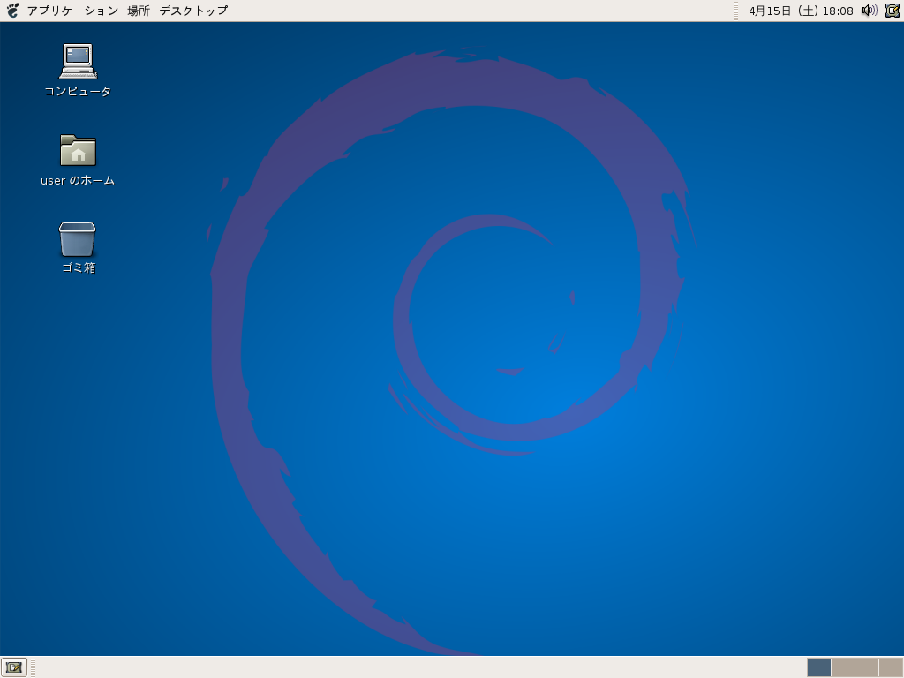Open the アプリケーション menu
904x678 pixels.
pyautogui.click(x=72, y=11)
